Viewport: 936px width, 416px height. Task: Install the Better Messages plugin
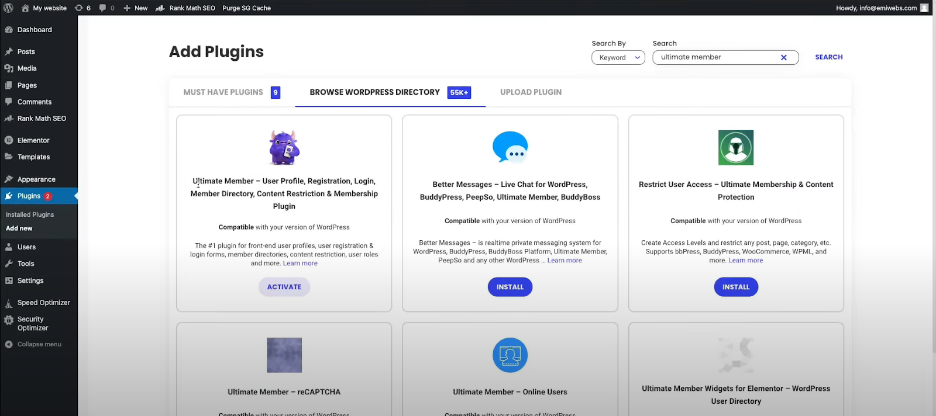pos(510,287)
